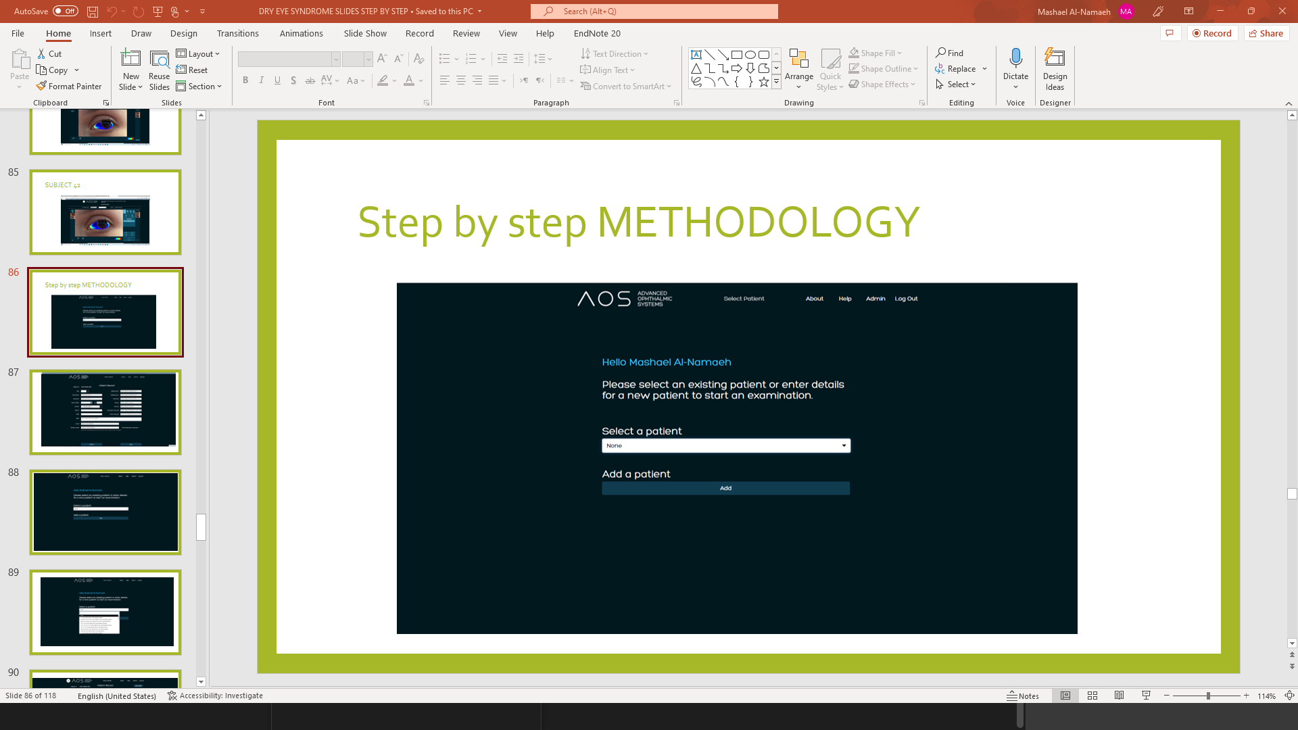The width and height of the screenshot is (1298, 730).
Task: Click the Share button
Action: click(1266, 33)
